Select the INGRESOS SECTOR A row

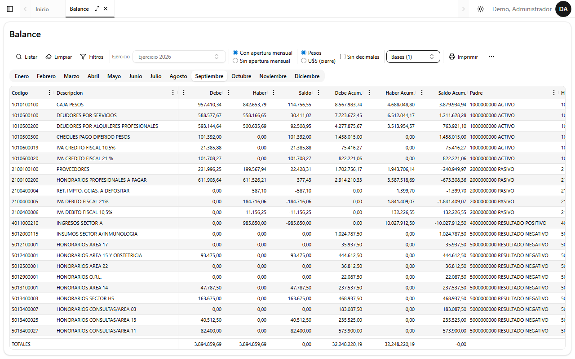tap(287, 223)
